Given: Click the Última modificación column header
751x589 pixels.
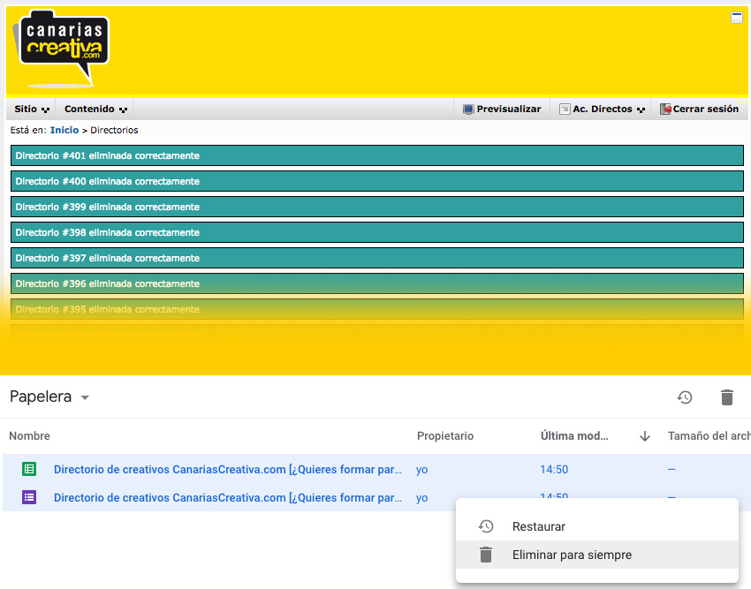Looking at the screenshot, I should 573,436.
